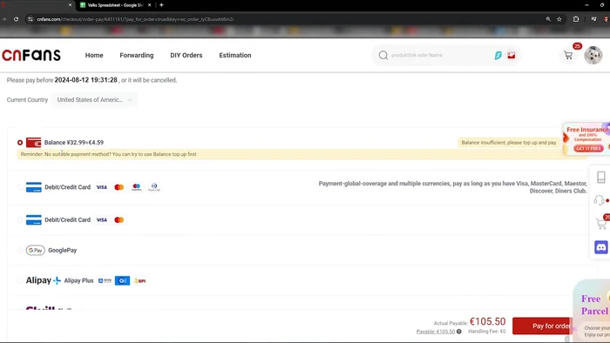
Task: Select first Debit/Credit Card with Maestro option
Action: pyautogui.click(x=20, y=187)
